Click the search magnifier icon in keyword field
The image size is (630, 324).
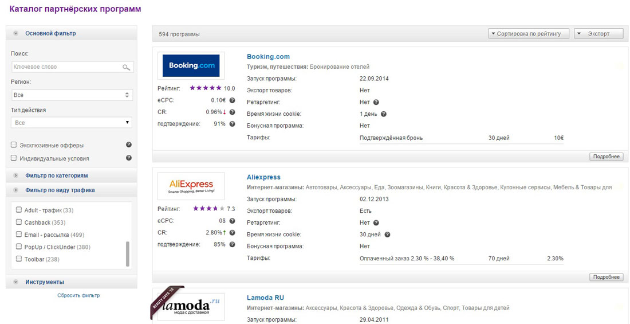[x=127, y=67]
